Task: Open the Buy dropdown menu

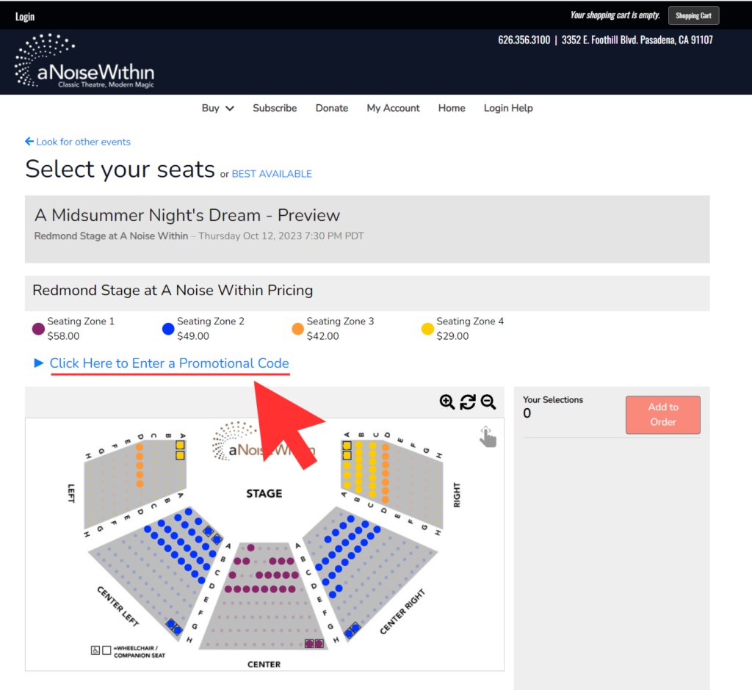Action: [217, 108]
